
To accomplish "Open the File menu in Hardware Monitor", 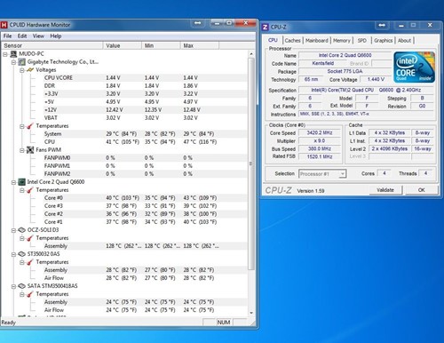I will (7, 36).
